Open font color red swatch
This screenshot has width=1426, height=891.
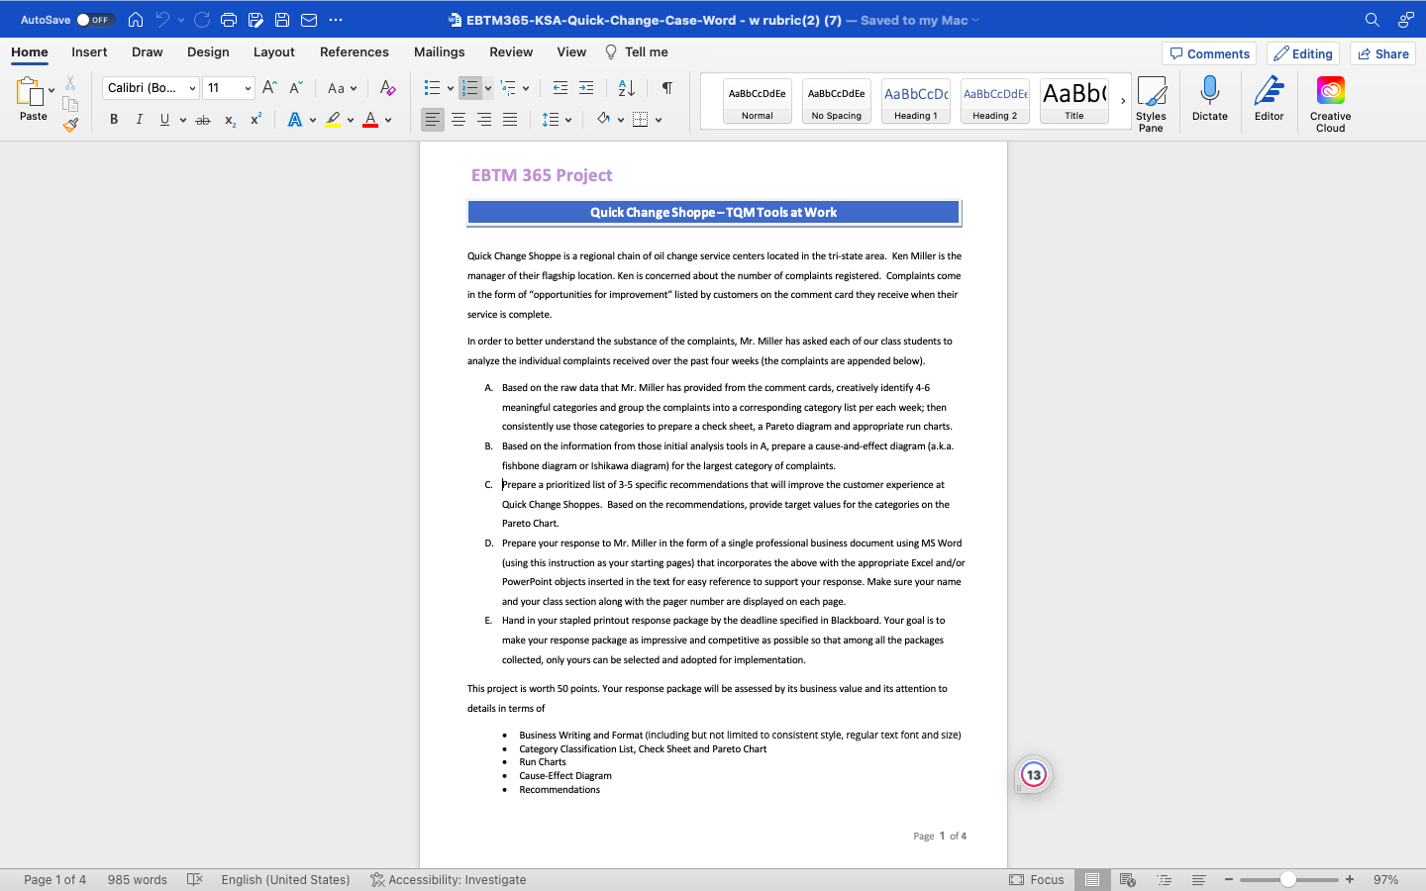(x=370, y=120)
